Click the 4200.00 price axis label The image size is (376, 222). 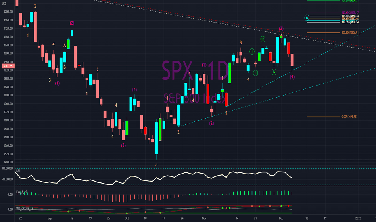(x=8, y=12)
